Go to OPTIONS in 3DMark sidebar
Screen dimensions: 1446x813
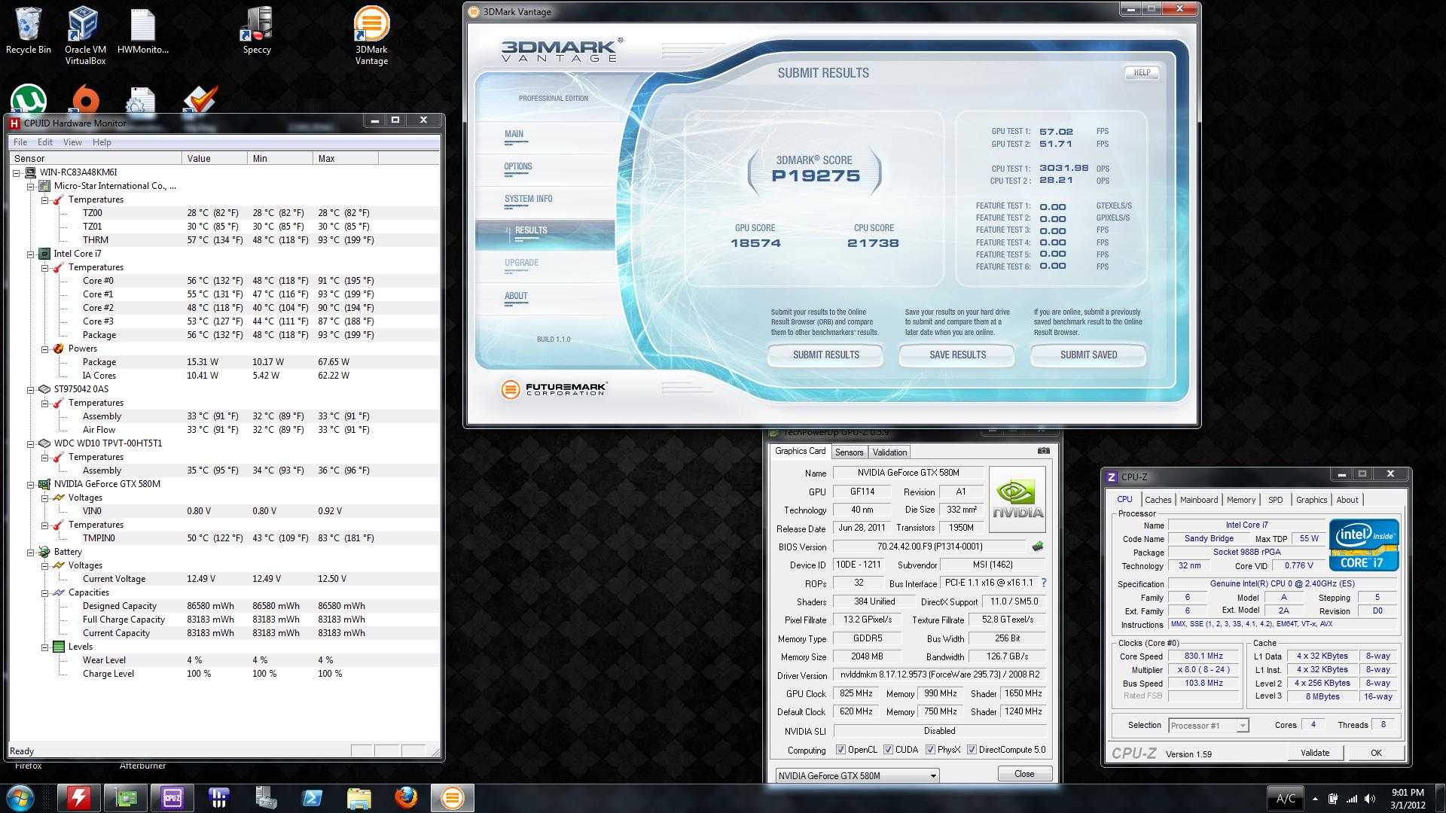point(518,166)
